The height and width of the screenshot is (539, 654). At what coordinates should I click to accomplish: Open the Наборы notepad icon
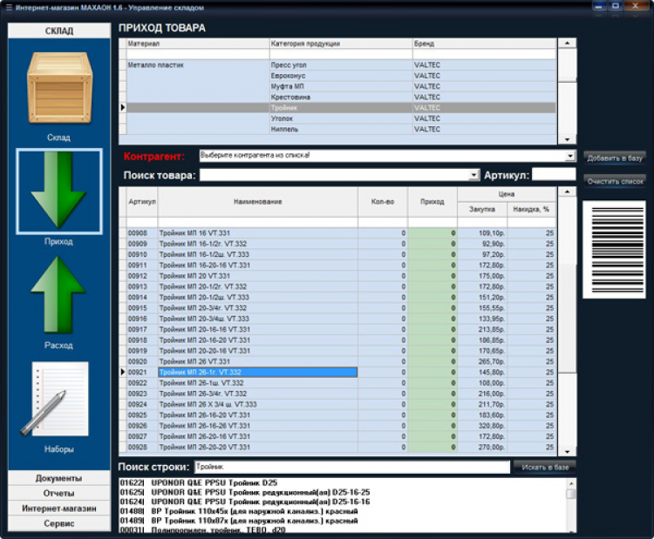pyautogui.click(x=56, y=399)
